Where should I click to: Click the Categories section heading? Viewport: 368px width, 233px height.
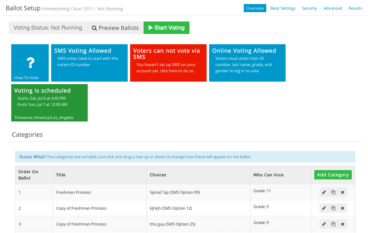point(27,135)
